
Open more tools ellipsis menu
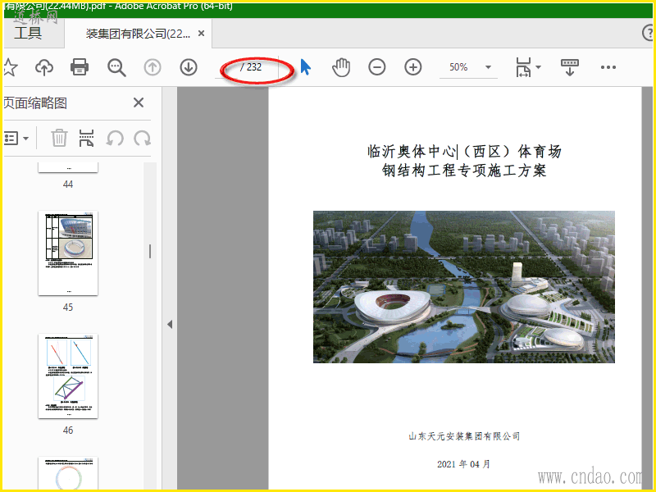pyautogui.click(x=608, y=67)
